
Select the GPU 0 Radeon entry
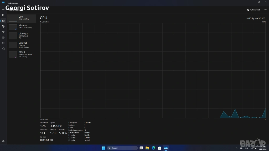(x=22, y=54)
